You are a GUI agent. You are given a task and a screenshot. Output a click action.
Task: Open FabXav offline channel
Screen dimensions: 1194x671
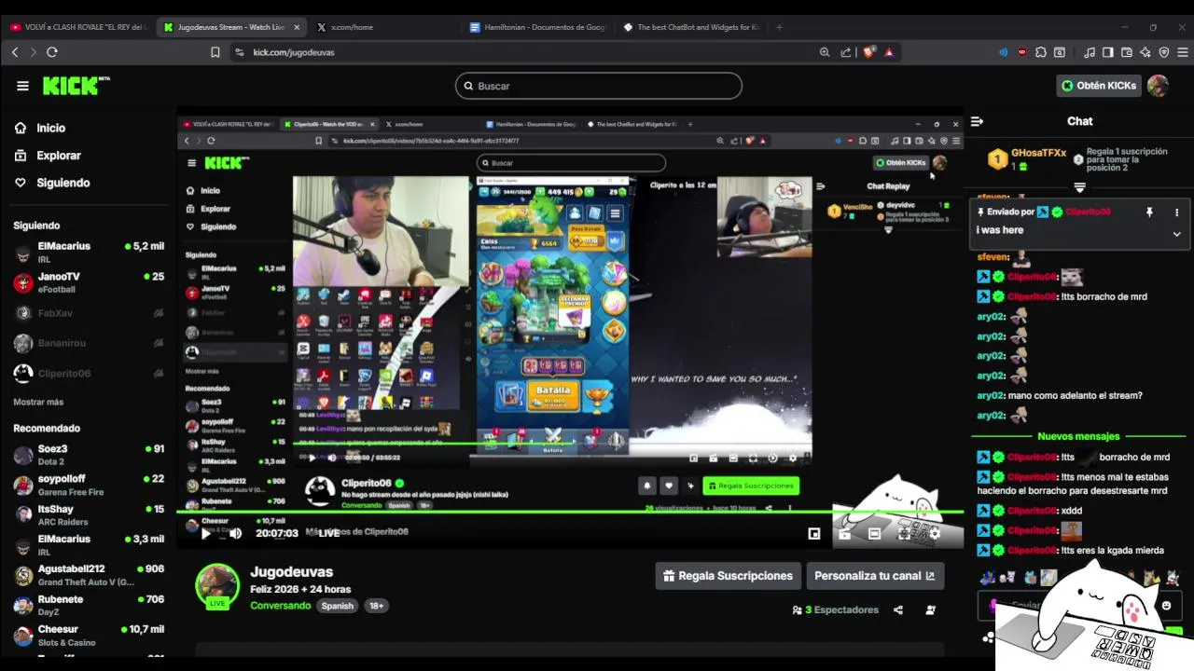click(x=89, y=313)
